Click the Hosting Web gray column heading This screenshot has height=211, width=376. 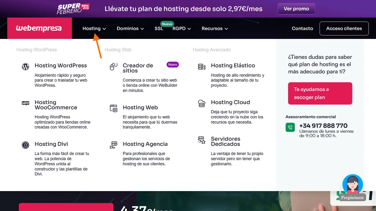pos(118,50)
